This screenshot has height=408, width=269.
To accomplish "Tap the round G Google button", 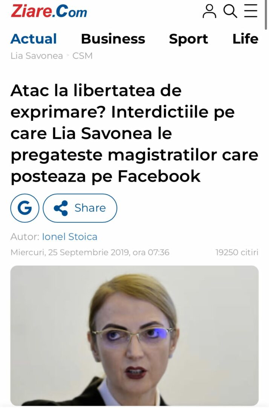I will pos(24,208).
